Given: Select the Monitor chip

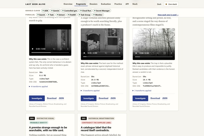Looking at the screenshot, I should point(98,15).
